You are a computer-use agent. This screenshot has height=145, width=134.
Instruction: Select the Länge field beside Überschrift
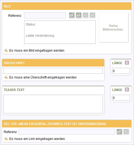click(x=121, y=71)
